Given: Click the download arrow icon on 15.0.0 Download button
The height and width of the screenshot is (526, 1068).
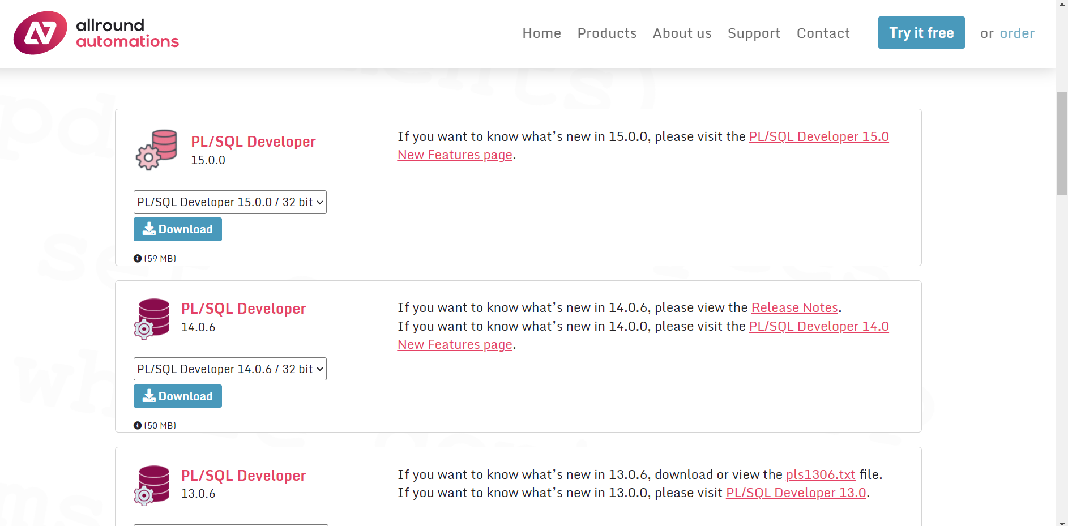Looking at the screenshot, I should pyautogui.click(x=149, y=229).
